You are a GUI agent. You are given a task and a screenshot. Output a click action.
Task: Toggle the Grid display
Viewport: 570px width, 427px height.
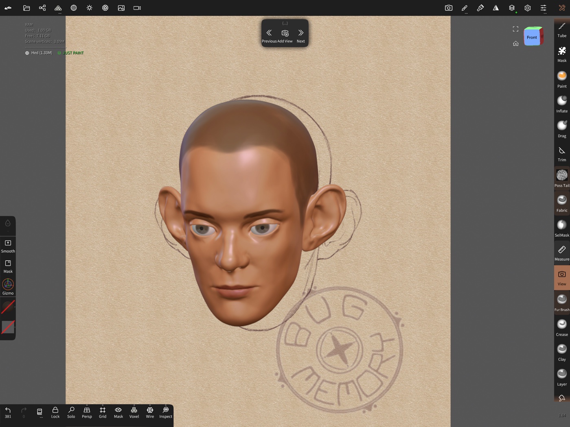pos(103,412)
